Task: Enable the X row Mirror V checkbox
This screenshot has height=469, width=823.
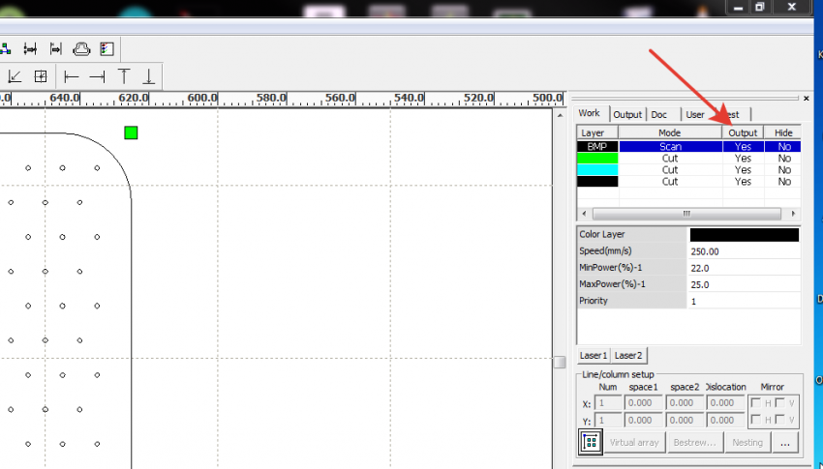Action: (779, 403)
